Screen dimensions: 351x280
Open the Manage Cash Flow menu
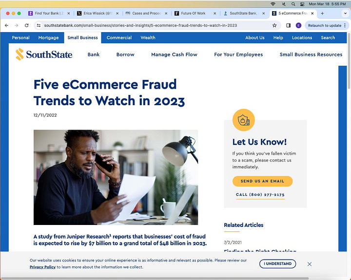point(174,55)
